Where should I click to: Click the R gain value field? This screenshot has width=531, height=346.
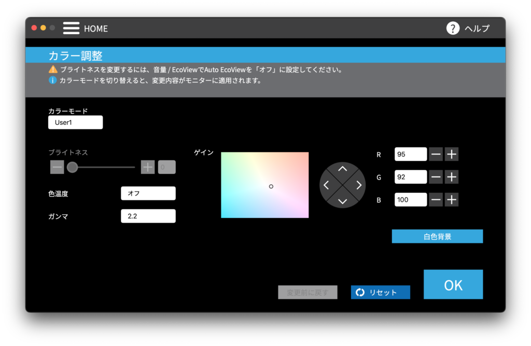[410, 154]
